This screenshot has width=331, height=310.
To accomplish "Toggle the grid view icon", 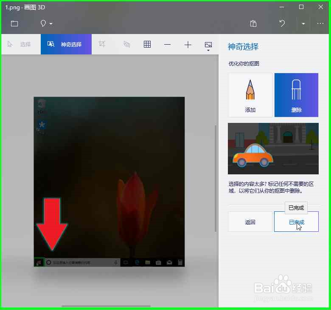I will (x=147, y=44).
